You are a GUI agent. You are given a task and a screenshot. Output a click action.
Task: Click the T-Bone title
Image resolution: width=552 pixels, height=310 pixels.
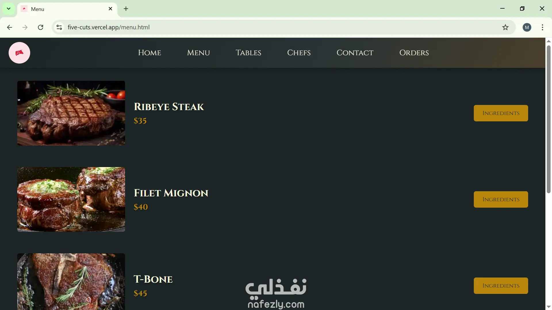click(153, 279)
